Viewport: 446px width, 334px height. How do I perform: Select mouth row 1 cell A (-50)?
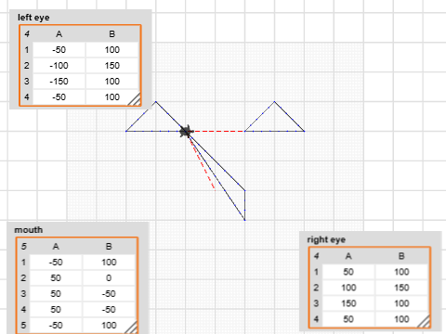[56, 263]
